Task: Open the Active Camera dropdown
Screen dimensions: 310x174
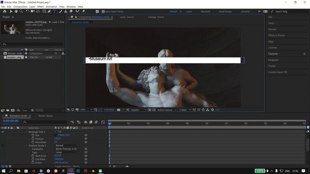Action: tap(167, 110)
